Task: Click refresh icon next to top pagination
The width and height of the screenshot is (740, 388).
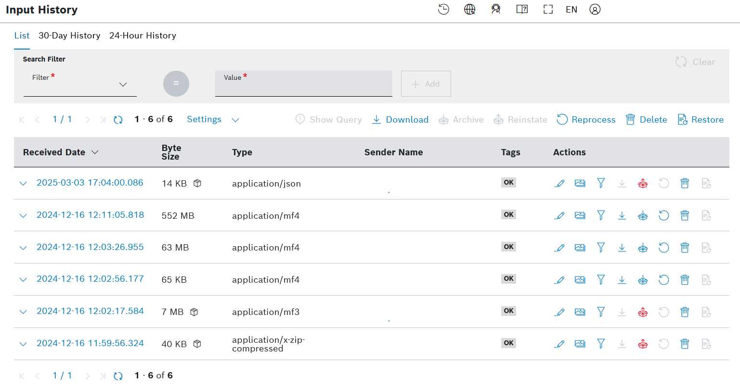Action: tap(118, 120)
